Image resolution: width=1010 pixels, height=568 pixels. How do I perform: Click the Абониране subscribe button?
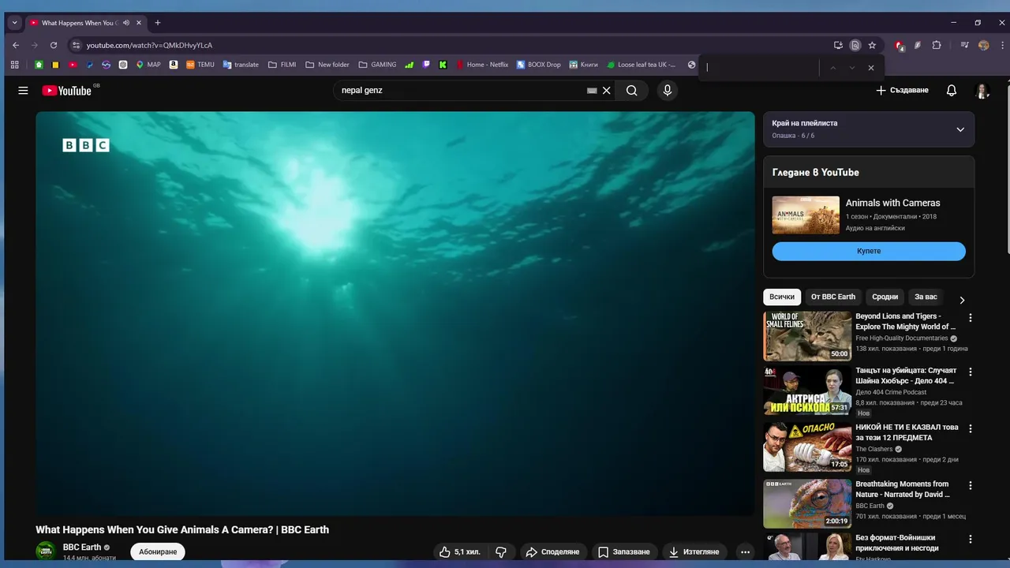pyautogui.click(x=158, y=551)
